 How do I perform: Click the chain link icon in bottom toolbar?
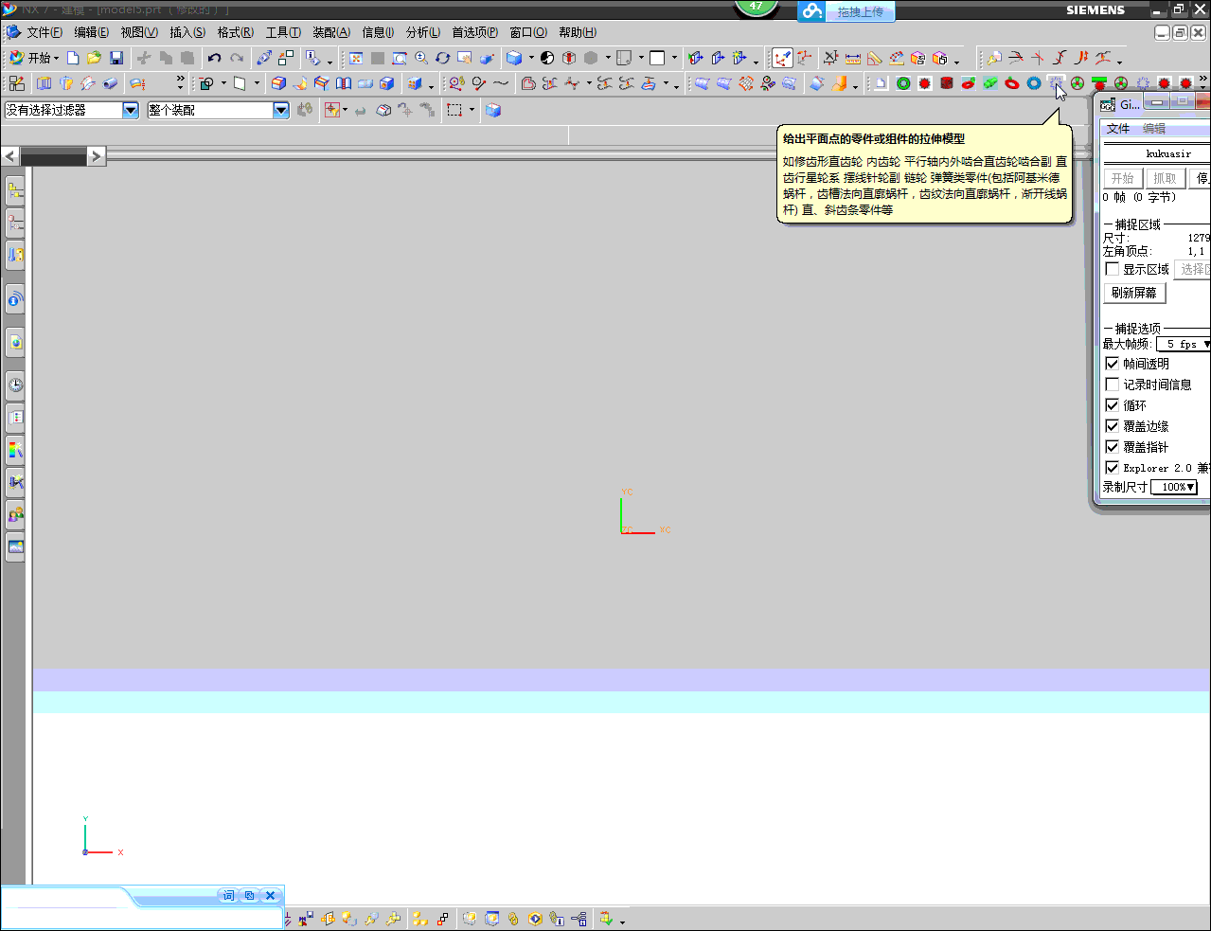tap(513, 919)
